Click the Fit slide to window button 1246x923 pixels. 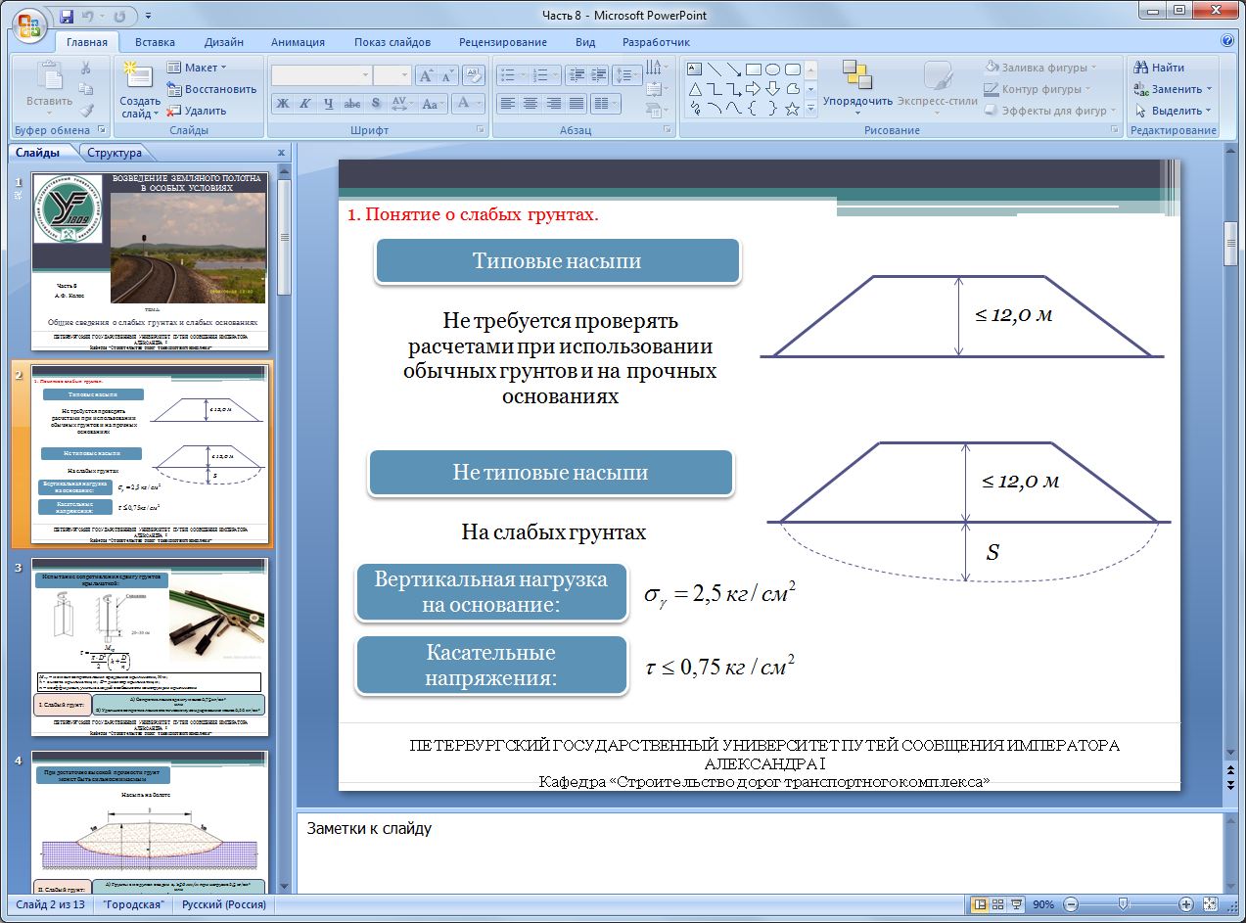1210,904
